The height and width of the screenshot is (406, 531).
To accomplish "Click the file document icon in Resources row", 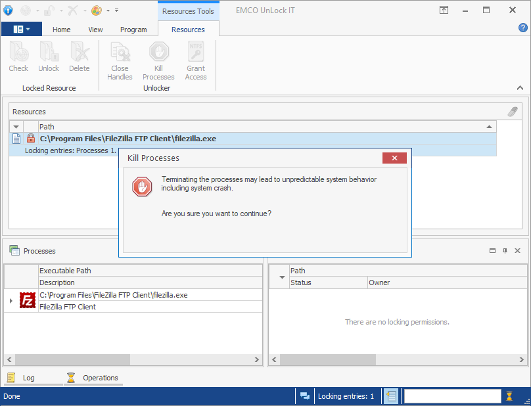I will point(16,138).
